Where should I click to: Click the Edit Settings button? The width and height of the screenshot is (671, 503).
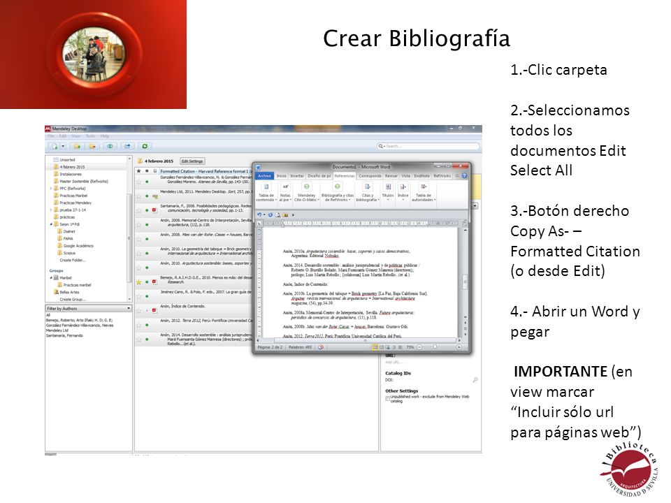192,161
